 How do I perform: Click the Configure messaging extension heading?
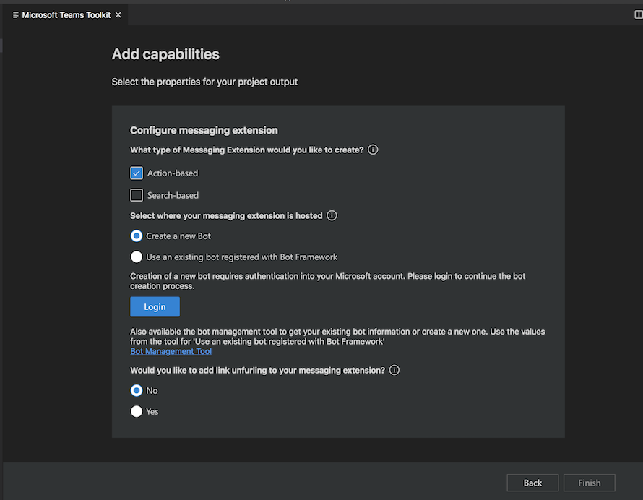click(204, 131)
